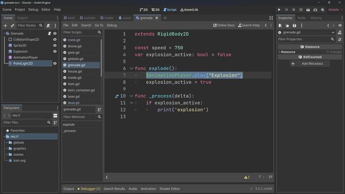Switch to the 3D workspace
Image resolution: width=345 pixels, height=194 pixels.
[156, 10]
